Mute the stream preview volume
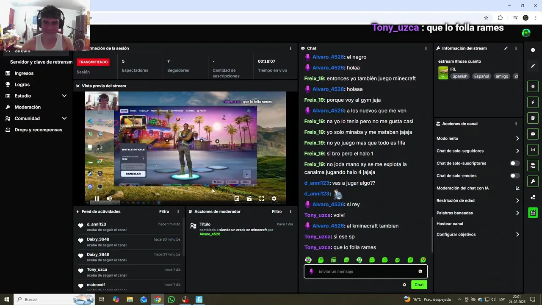This screenshot has width=542, height=305. point(109,198)
